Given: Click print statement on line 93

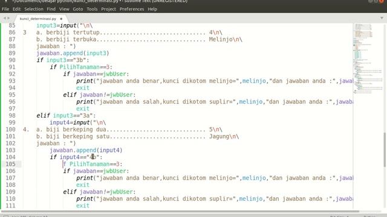Looking at the screenshot, I should [215, 81].
